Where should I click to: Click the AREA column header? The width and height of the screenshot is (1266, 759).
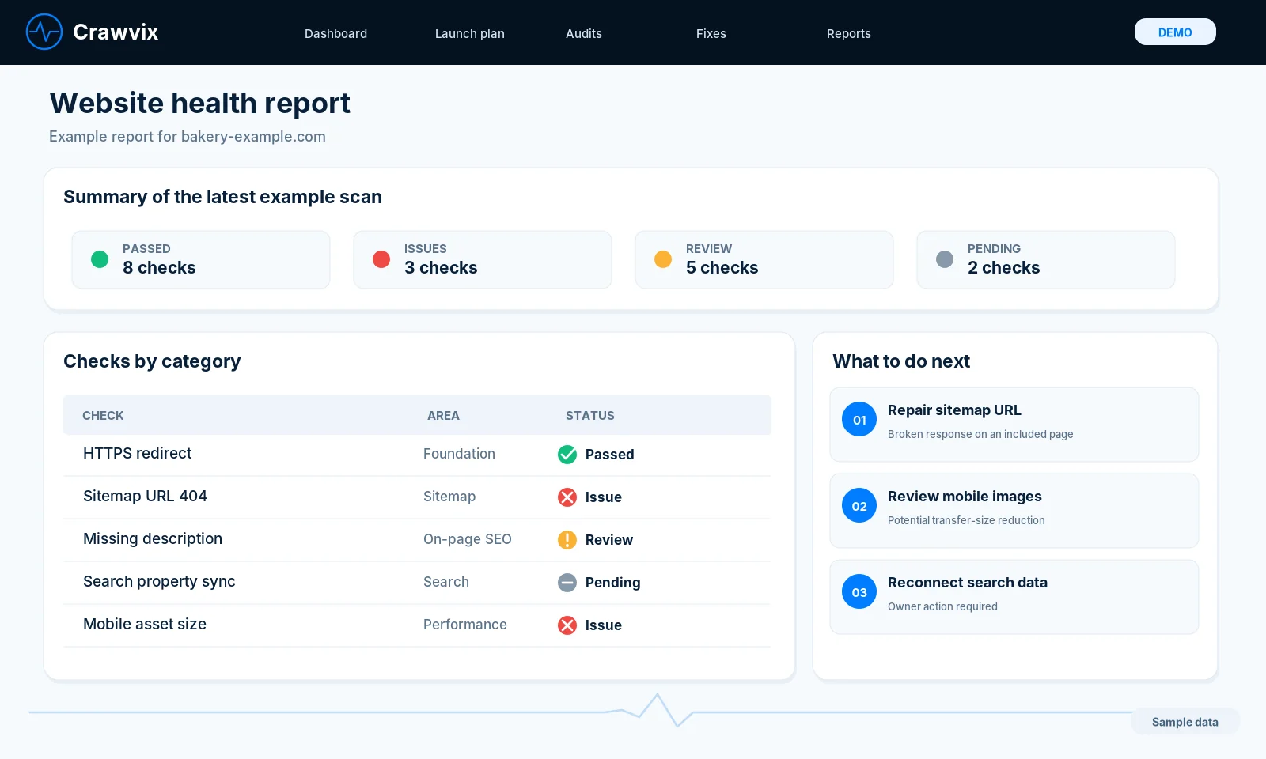(x=443, y=416)
